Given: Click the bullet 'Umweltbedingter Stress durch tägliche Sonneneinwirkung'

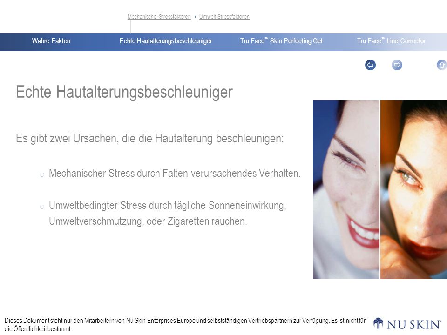Looking at the screenshot, I should point(168,205).
